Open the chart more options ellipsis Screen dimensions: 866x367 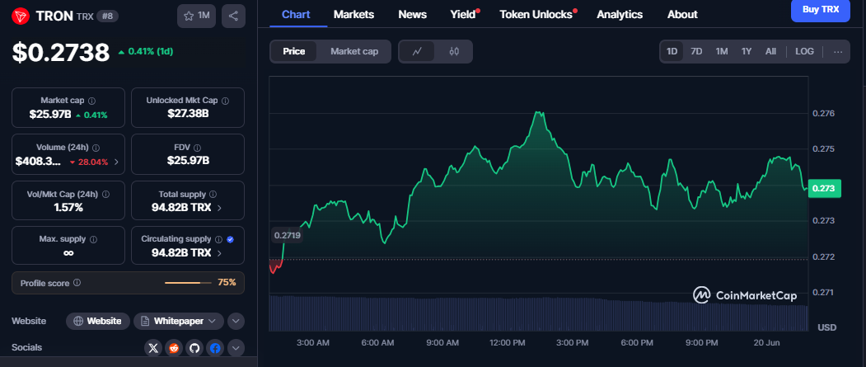pos(838,51)
